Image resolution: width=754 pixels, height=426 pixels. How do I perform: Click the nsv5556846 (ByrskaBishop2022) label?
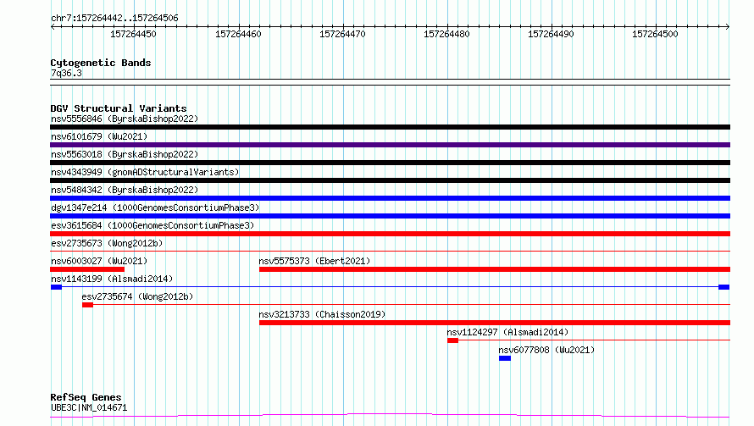click(125, 119)
